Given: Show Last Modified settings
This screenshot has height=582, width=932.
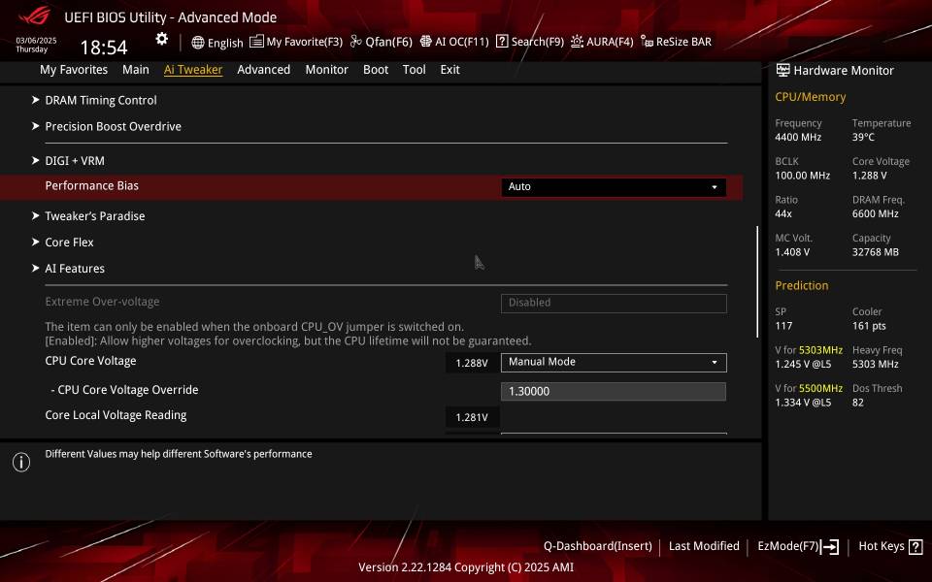Looking at the screenshot, I should [x=704, y=546].
